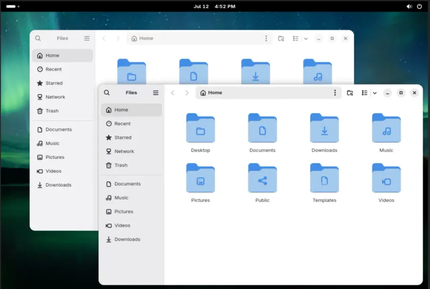Select Documents bookmark in front window sidebar
Viewport: 430px width, 289px height.
coord(131,184)
